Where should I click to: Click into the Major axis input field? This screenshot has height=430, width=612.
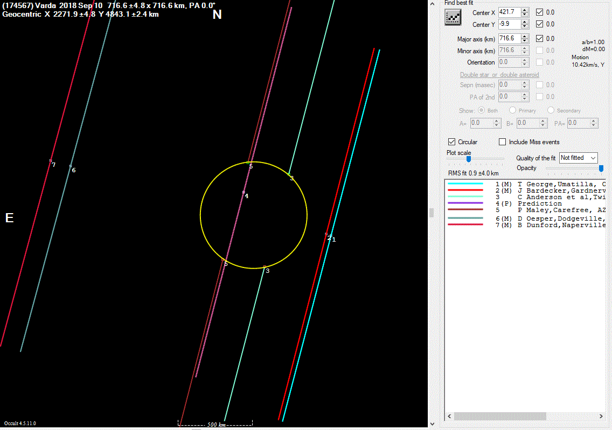pos(509,39)
